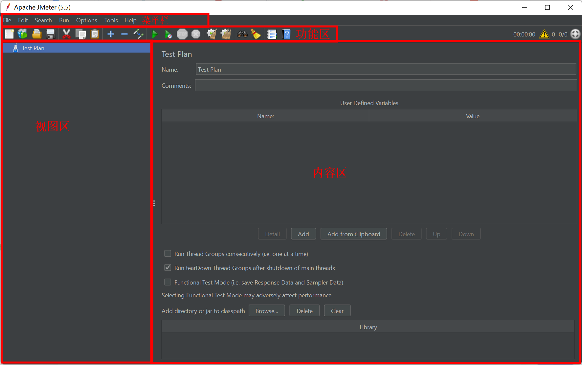Click the Up button
582x365 pixels.
click(436, 234)
